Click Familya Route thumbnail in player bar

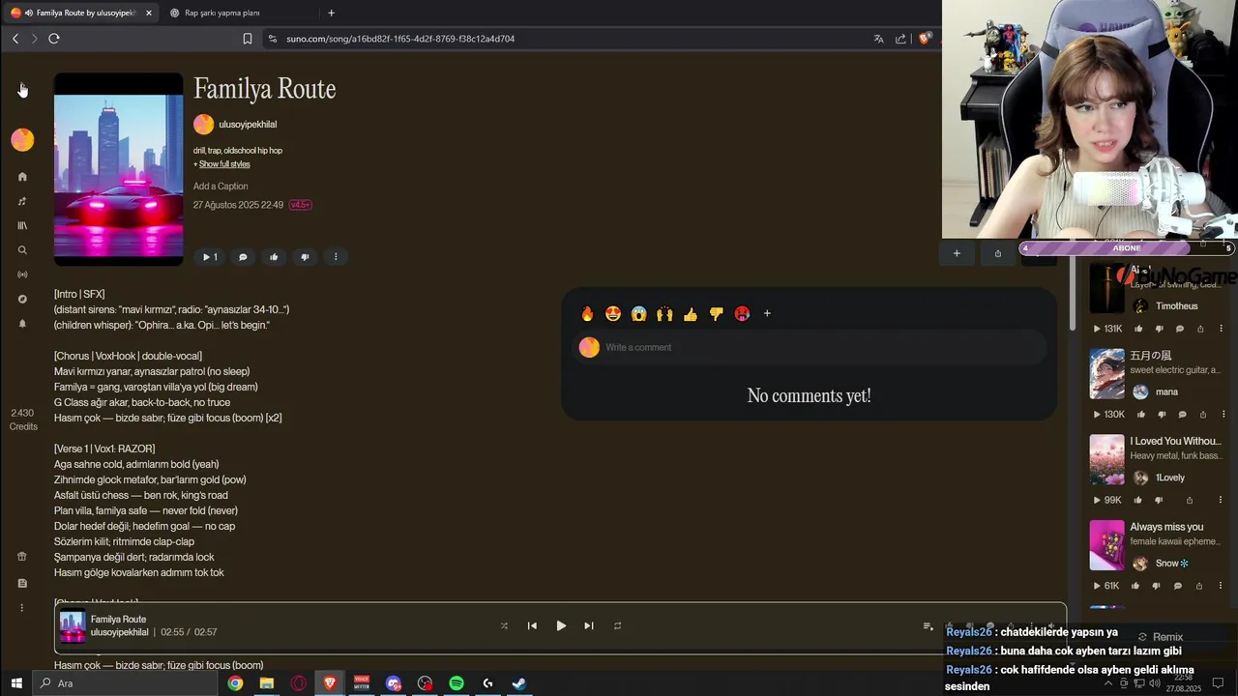pos(73,626)
